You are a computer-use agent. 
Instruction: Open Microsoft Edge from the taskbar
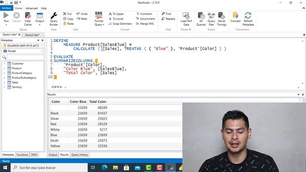point(104,168)
